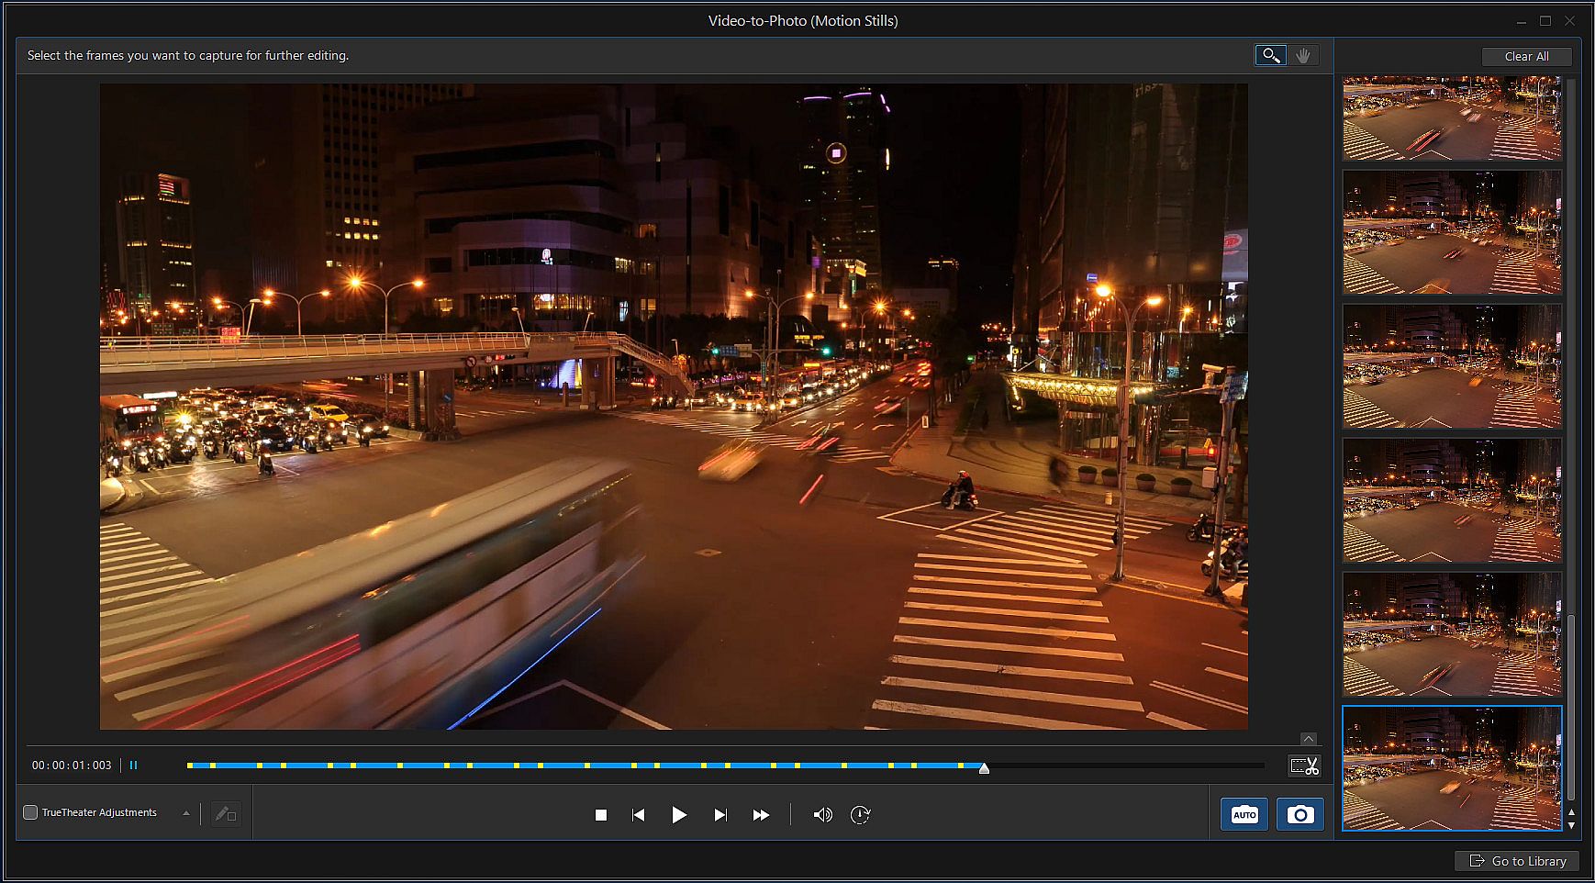Enable the TrueTheater Adjustments checkbox
The height and width of the screenshot is (883, 1595).
pyautogui.click(x=30, y=812)
